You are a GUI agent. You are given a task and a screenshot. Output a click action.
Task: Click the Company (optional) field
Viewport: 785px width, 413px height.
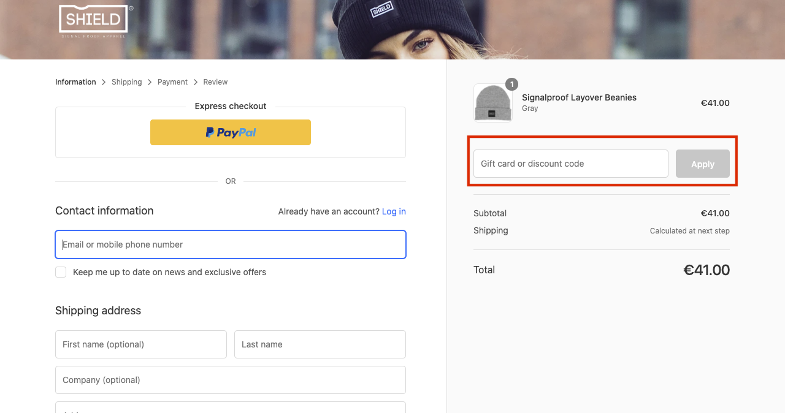[231, 380]
